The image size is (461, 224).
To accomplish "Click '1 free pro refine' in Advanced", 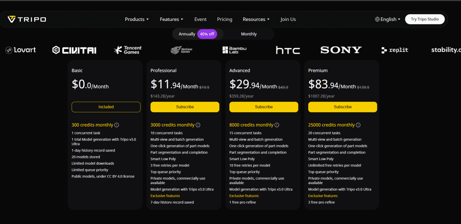I will pos(243,202).
